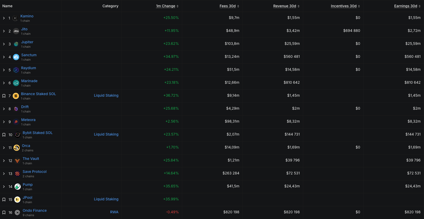Click the Drift protocol logo icon
This screenshot has height=219, width=424.
coord(16,109)
